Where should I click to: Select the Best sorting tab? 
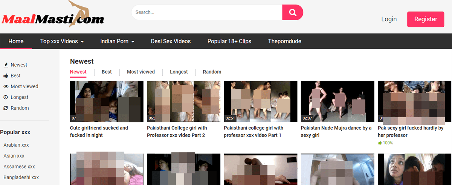tap(107, 72)
